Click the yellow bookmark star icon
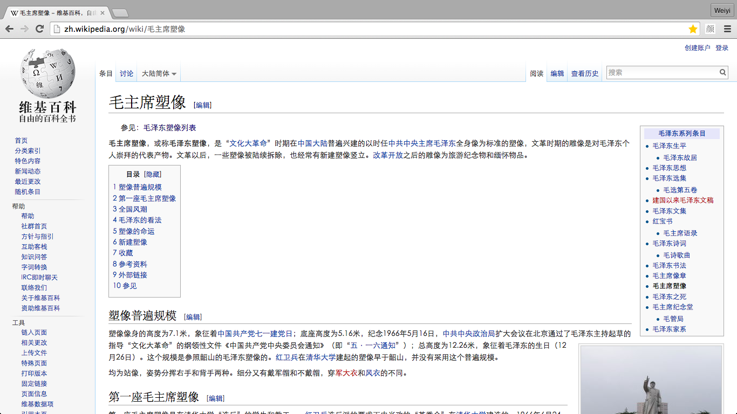Screen dimensions: 737x414 tap(693, 29)
